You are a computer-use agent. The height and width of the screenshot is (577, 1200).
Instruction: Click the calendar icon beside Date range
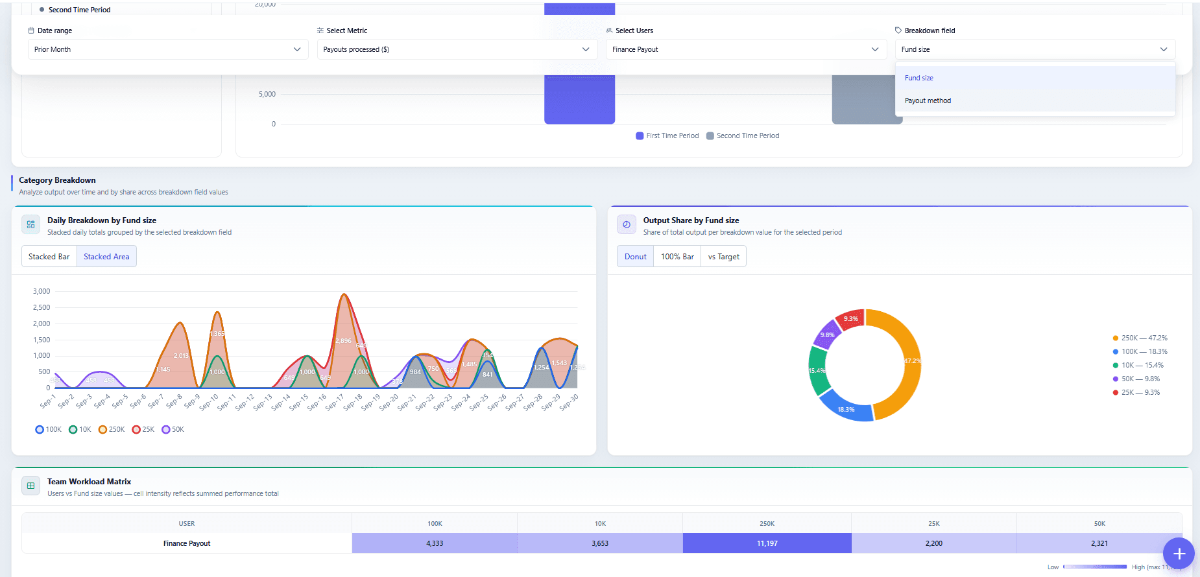(31, 30)
